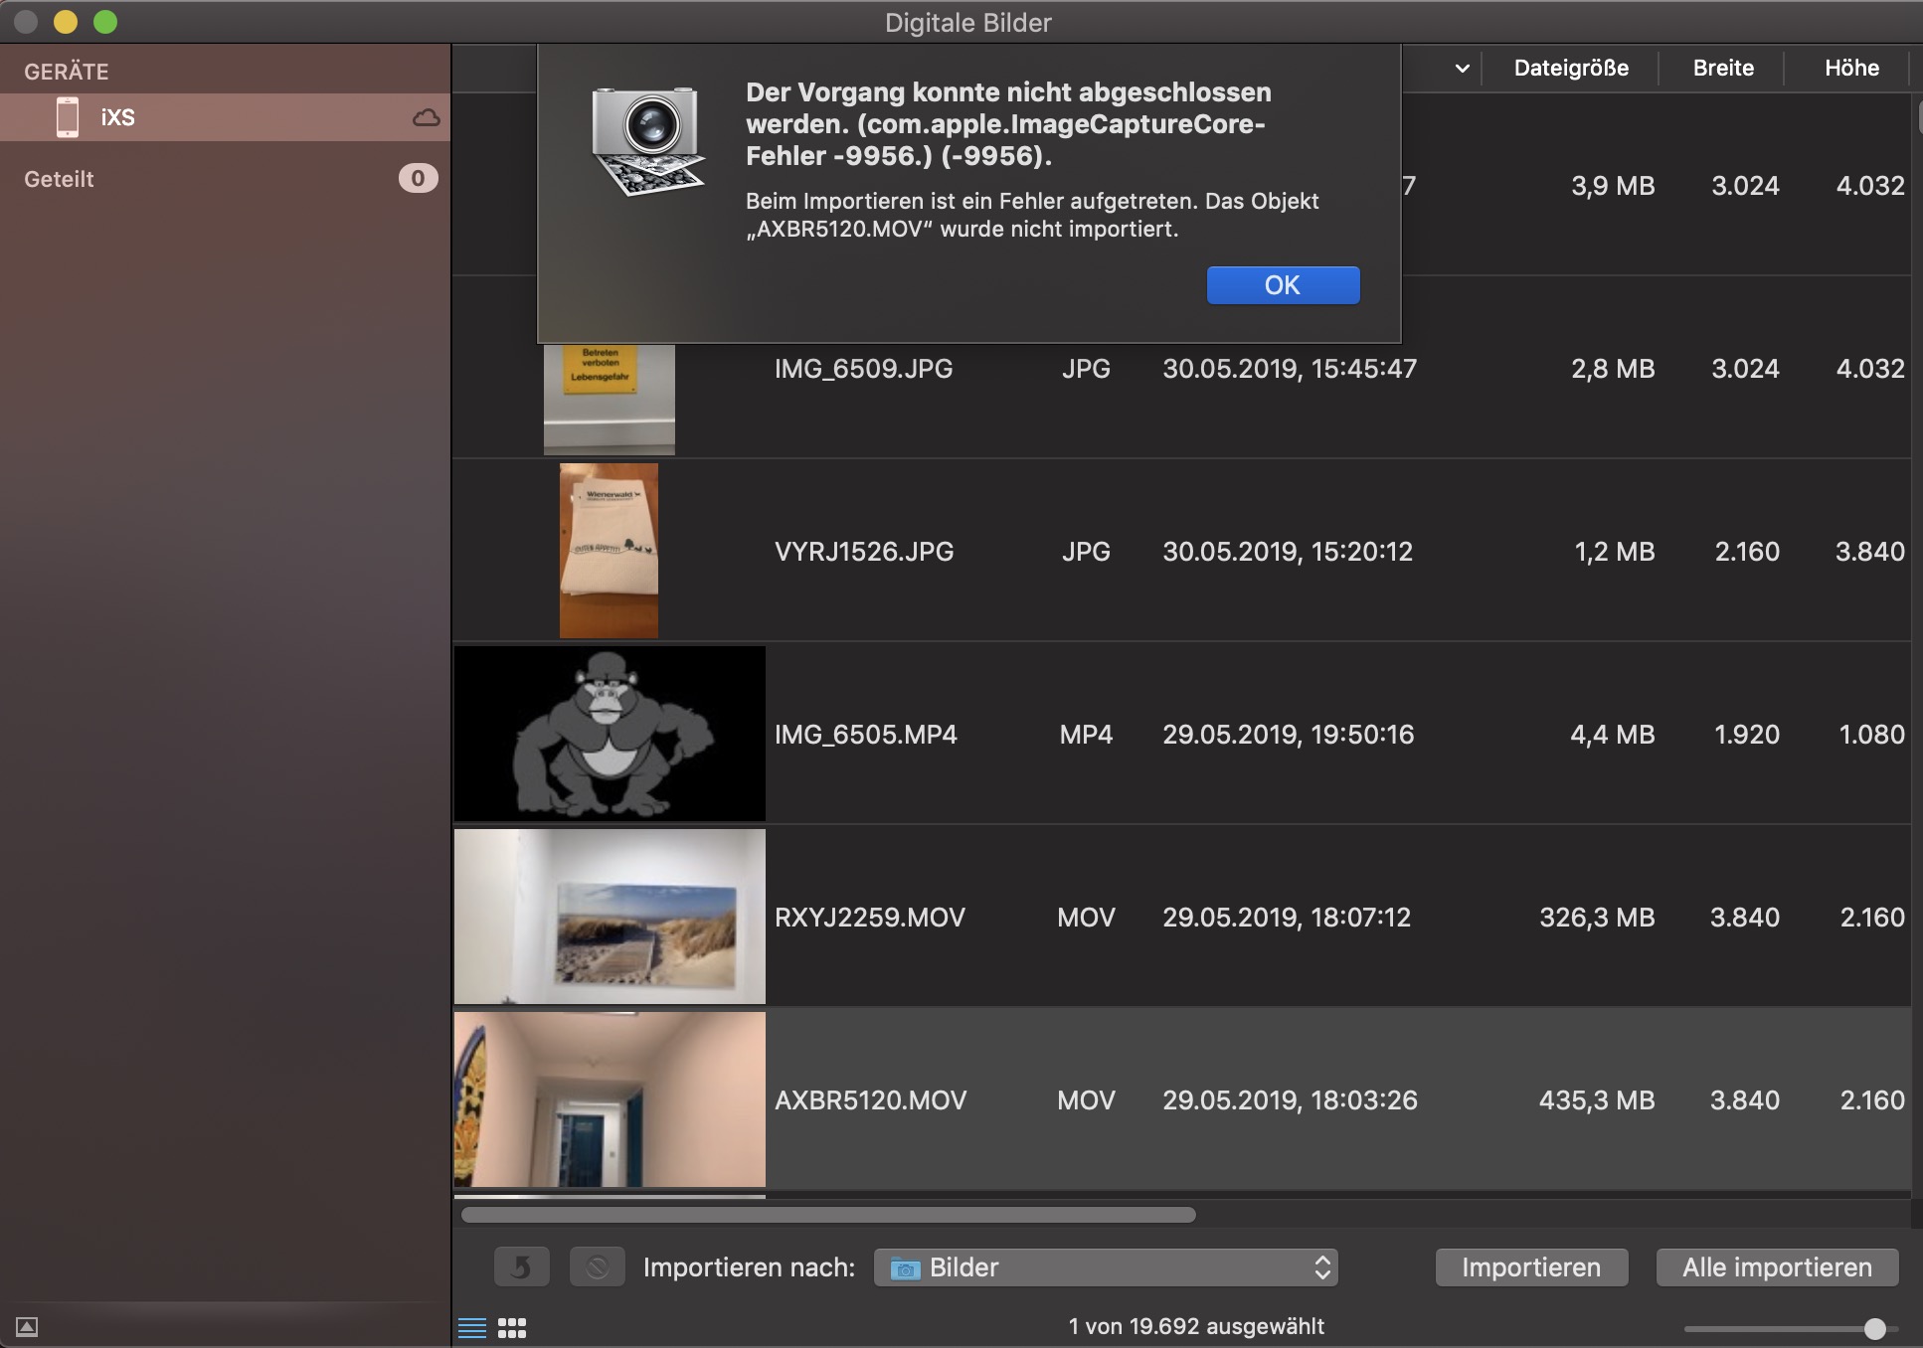
Task: Sort by Dateigröße column header
Action: point(1571,69)
